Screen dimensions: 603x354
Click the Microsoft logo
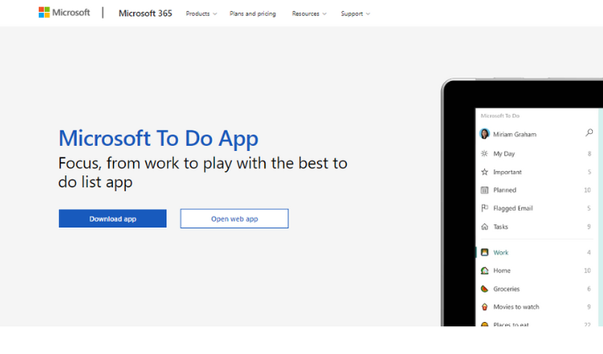[x=64, y=13]
